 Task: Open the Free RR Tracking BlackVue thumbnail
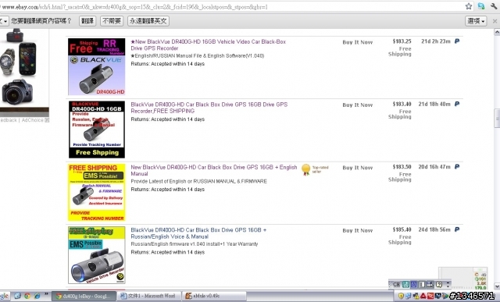pyautogui.click(x=97, y=66)
